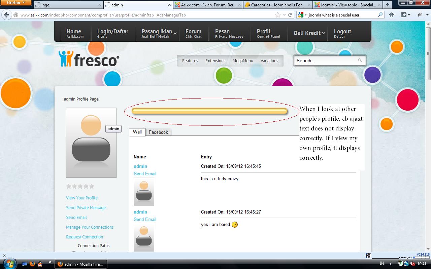Click Send Email link in sidebar

tap(76, 218)
